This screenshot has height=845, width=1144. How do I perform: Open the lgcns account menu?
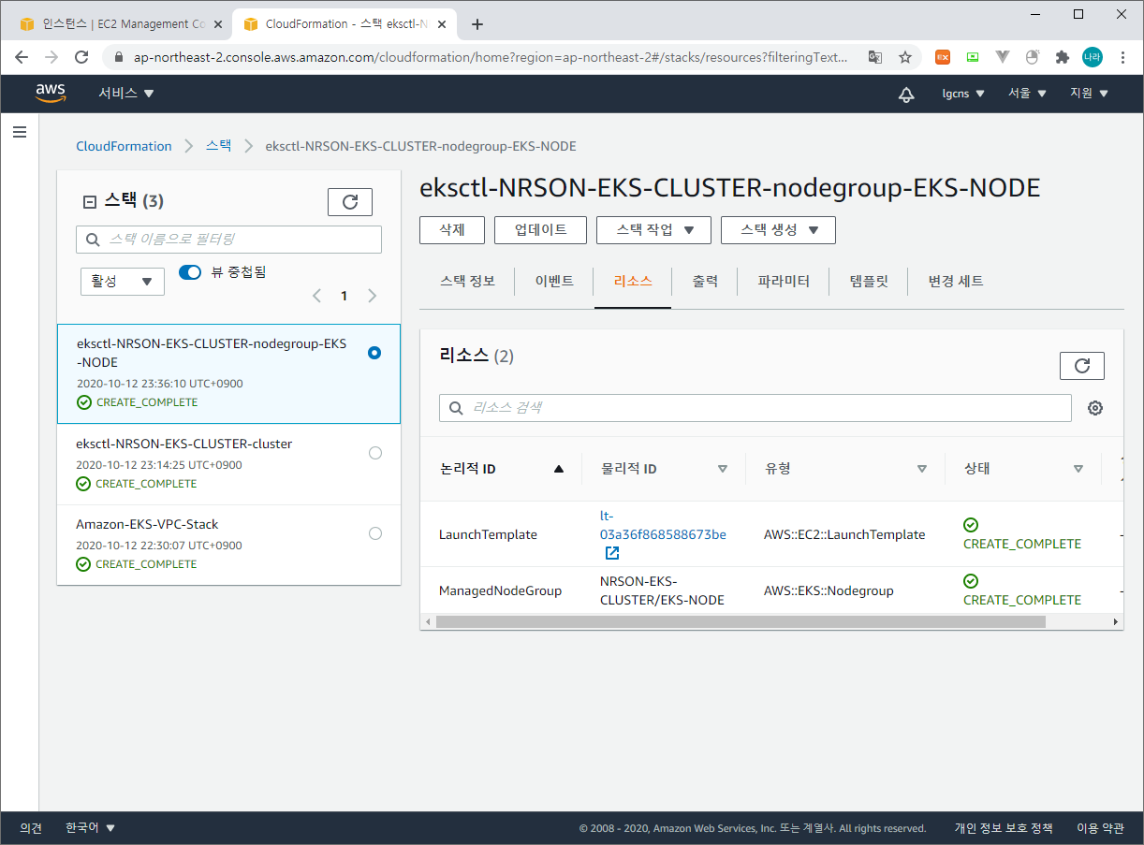963,94
